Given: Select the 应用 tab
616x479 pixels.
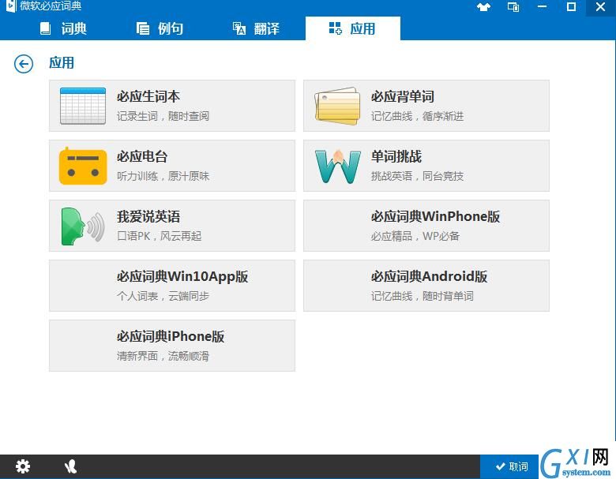Looking at the screenshot, I should pyautogui.click(x=353, y=28).
